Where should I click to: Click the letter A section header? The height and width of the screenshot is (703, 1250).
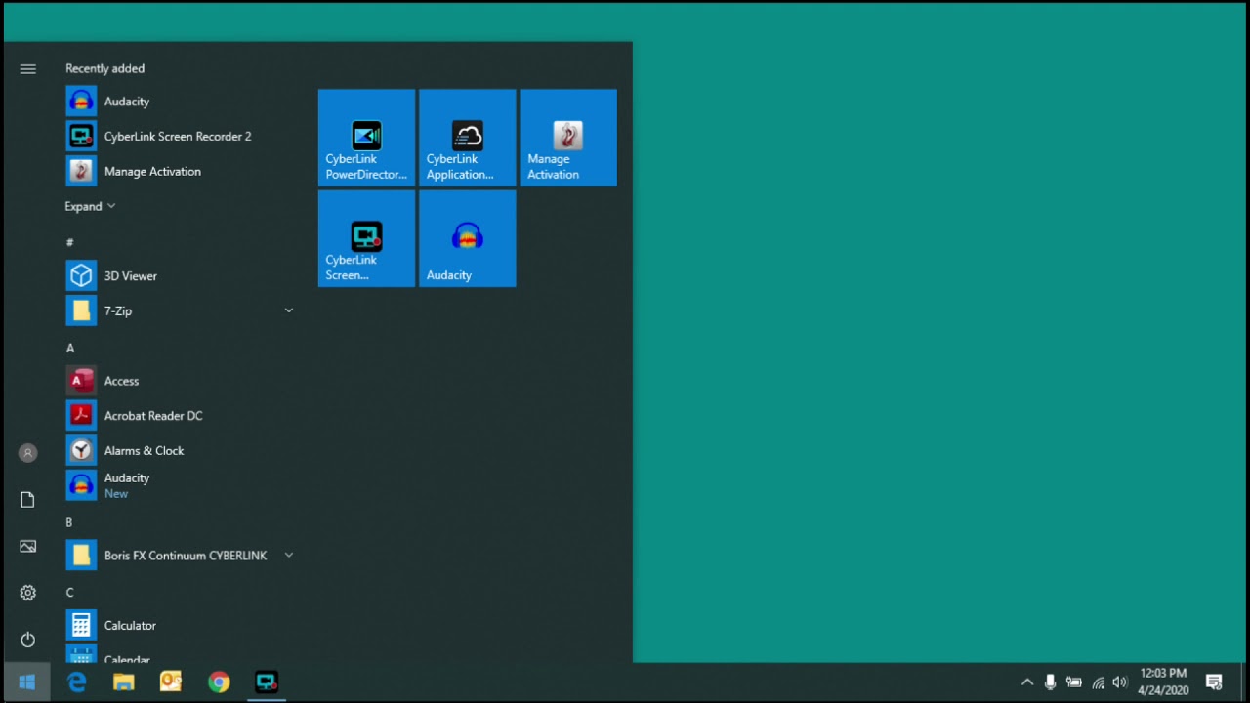click(x=69, y=348)
